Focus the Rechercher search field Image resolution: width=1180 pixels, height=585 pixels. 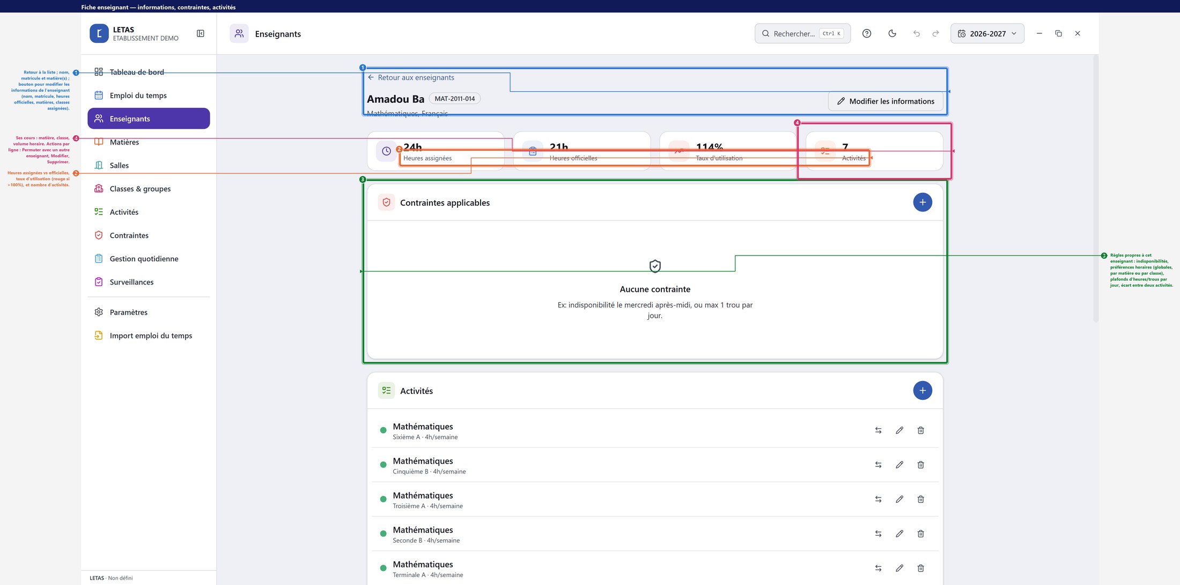(x=802, y=33)
